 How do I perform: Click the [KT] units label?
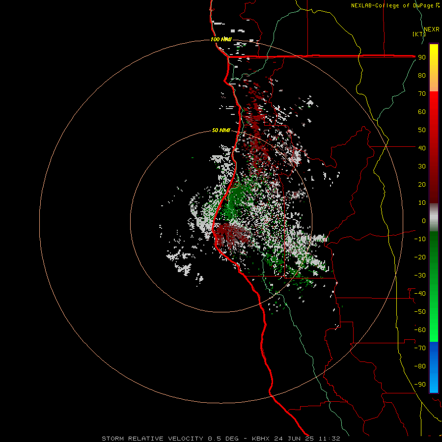[x=419, y=34]
